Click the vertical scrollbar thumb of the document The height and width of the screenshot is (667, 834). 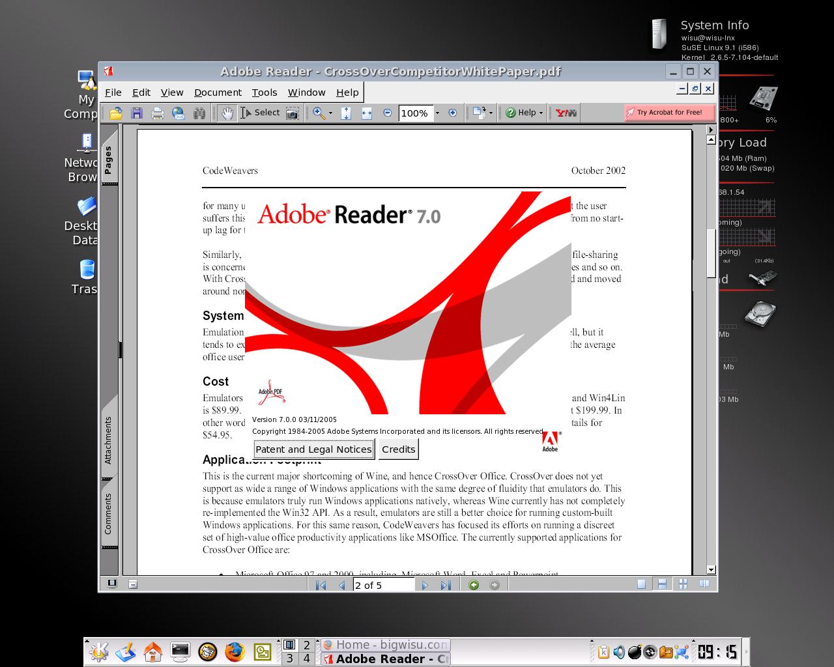click(712, 252)
